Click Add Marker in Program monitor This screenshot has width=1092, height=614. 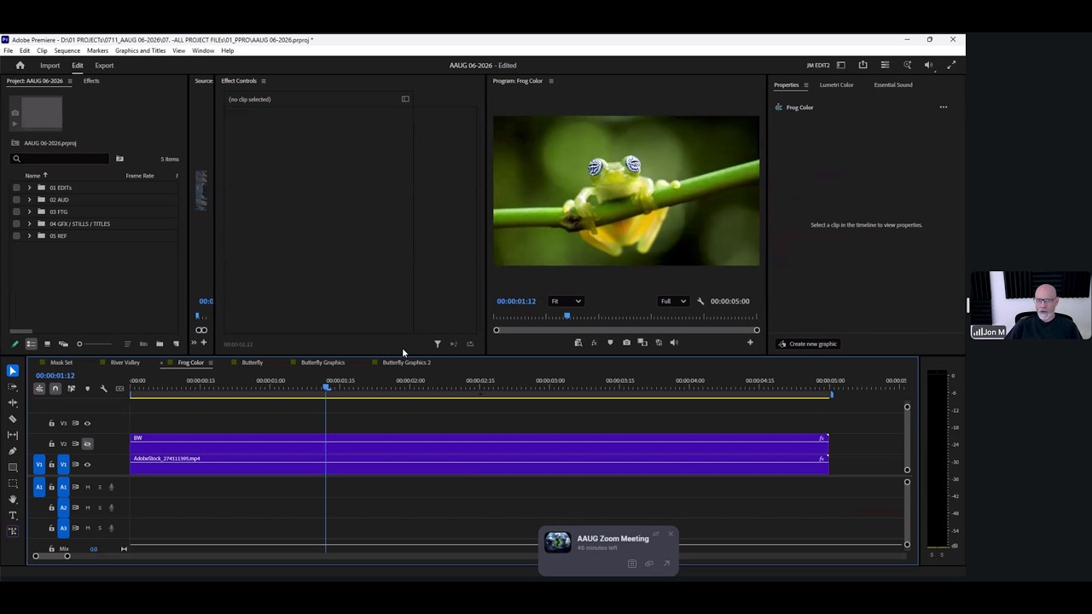[x=610, y=343]
